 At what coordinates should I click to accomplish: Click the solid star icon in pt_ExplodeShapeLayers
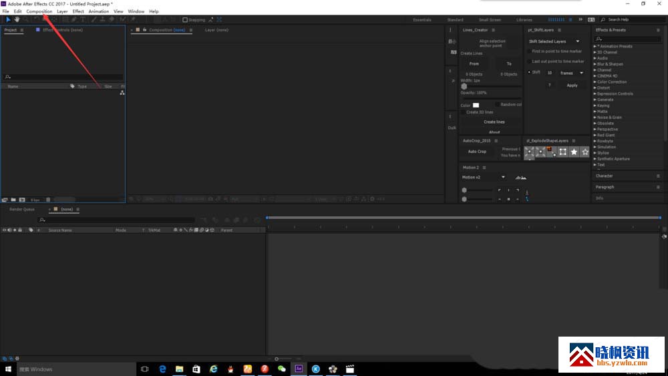pos(574,152)
